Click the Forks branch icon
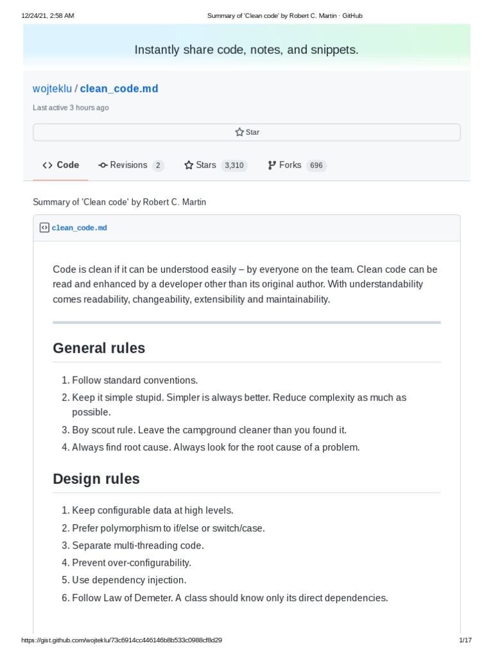 (x=272, y=166)
